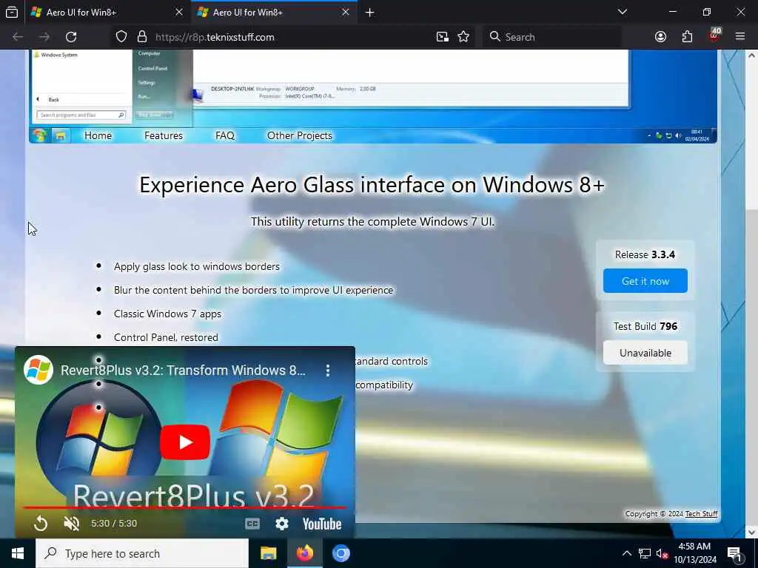Click the Classic Windows 7 apps list item

coord(167,314)
